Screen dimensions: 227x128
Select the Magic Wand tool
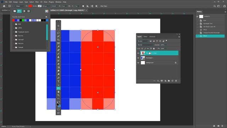coord(58,36)
